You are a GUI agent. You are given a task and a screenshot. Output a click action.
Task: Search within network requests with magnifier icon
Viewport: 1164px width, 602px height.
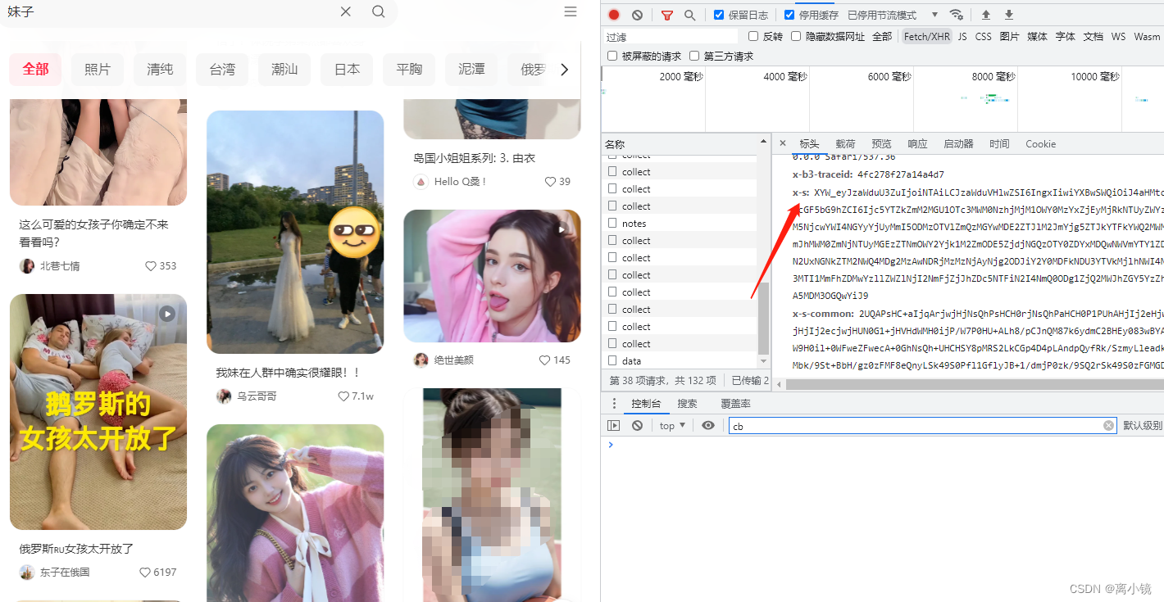[x=689, y=14]
